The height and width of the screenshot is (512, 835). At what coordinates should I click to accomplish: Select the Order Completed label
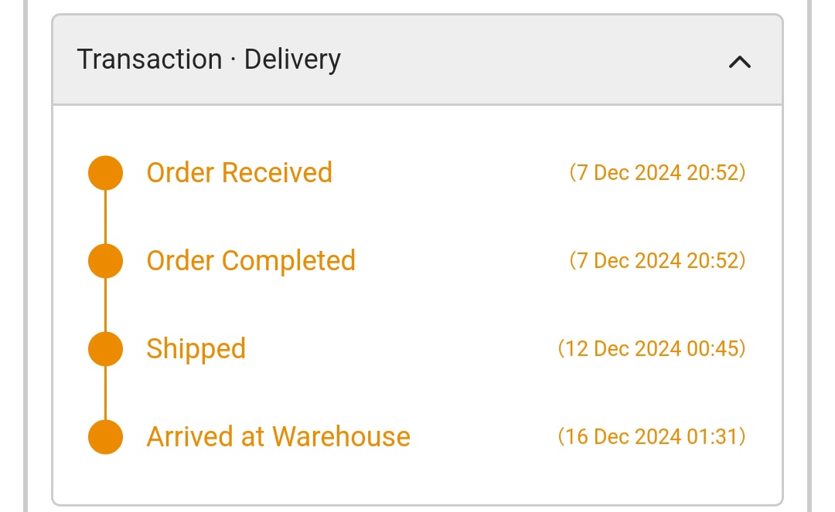(250, 260)
